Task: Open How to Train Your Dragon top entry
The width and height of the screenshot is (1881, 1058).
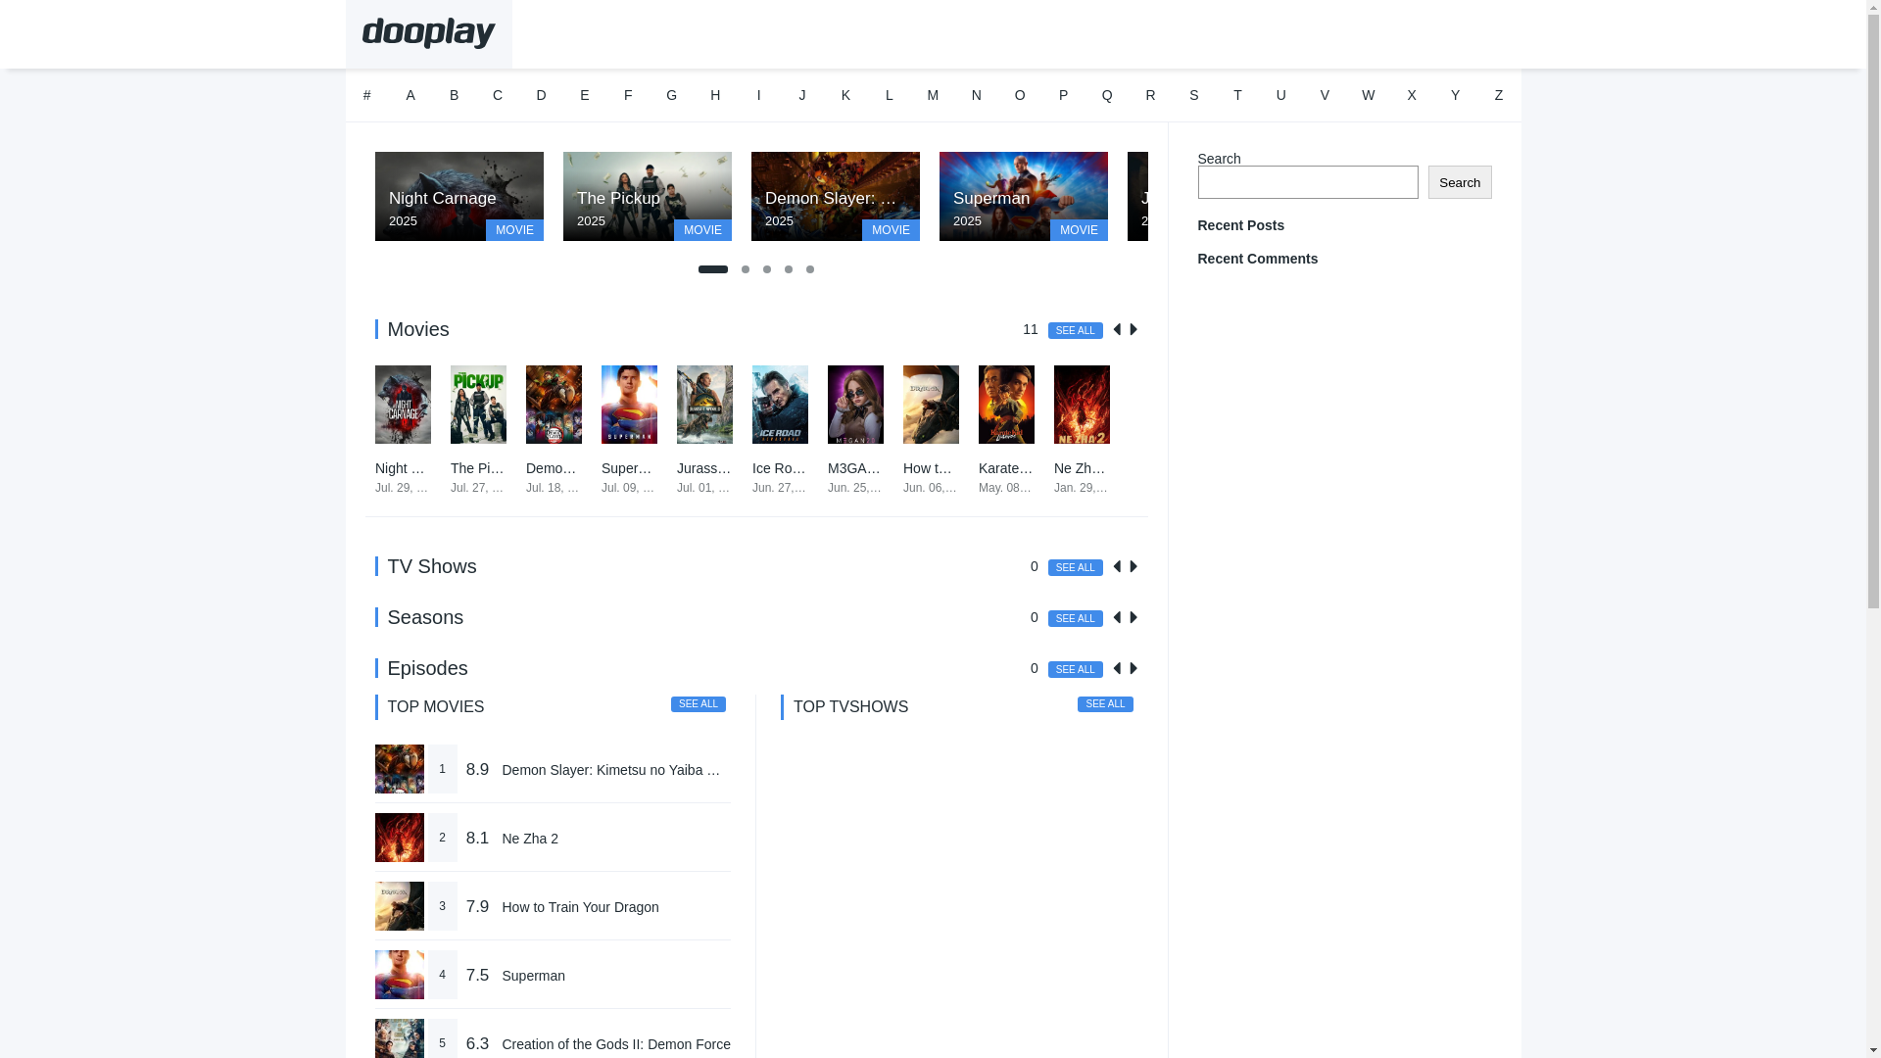Action: (580, 907)
